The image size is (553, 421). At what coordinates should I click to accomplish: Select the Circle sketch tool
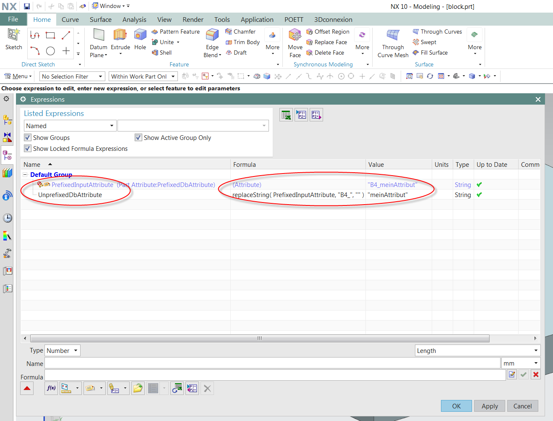coord(50,51)
